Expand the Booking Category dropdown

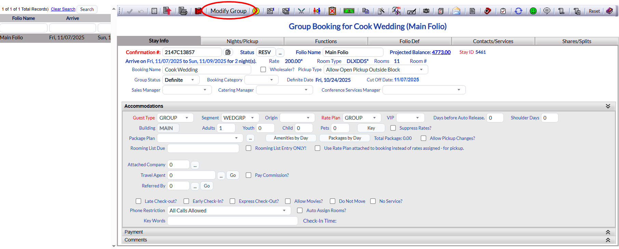[261, 80]
